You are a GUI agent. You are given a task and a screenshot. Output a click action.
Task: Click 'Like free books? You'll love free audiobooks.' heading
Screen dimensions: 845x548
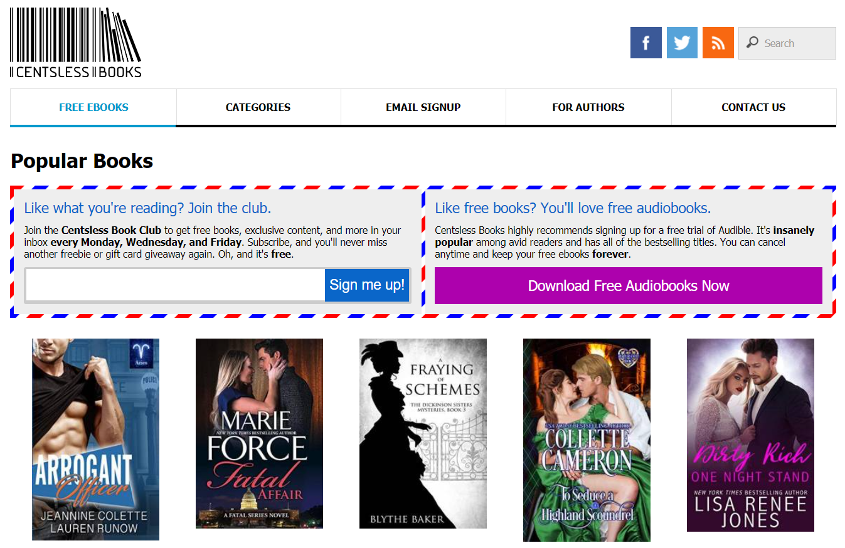coord(573,208)
